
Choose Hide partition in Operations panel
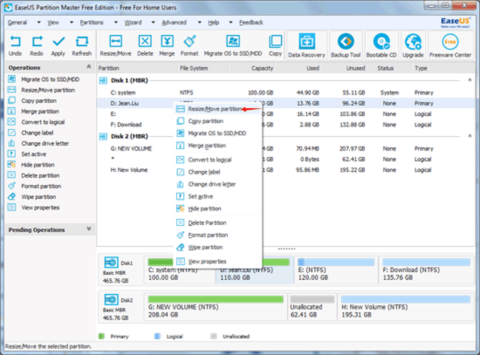pyautogui.click(x=31, y=165)
